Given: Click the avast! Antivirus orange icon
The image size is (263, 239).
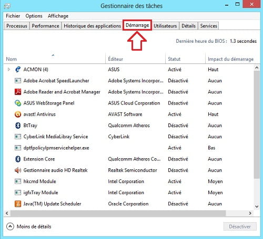Looking at the screenshot, I should 18,114.
